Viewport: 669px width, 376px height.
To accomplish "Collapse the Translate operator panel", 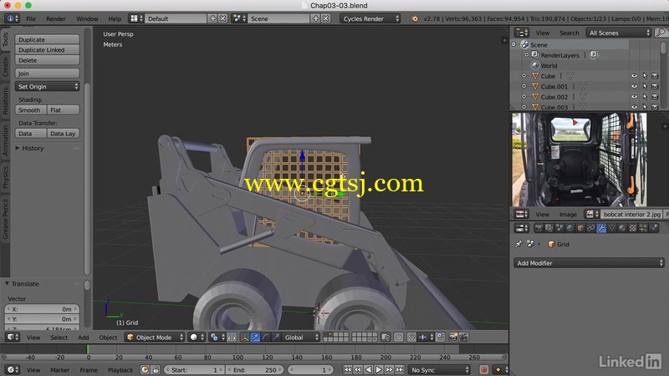I will click(7, 283).
